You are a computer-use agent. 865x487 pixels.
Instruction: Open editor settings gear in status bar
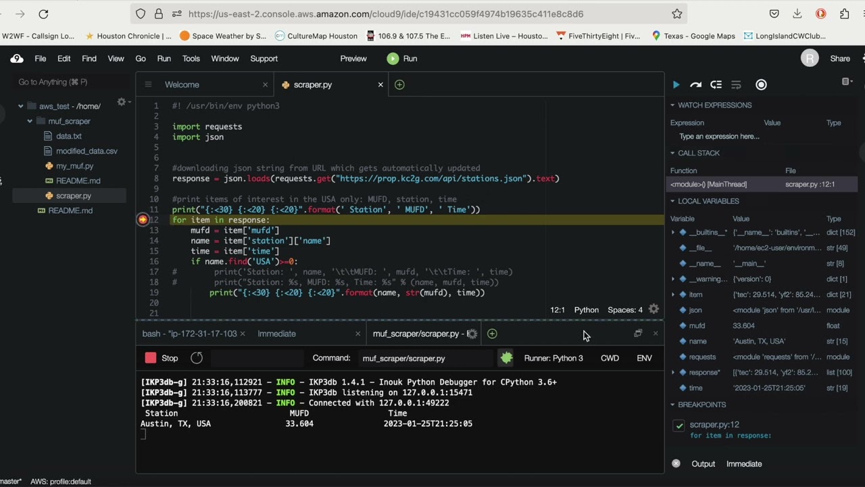[x=653, y=309]
